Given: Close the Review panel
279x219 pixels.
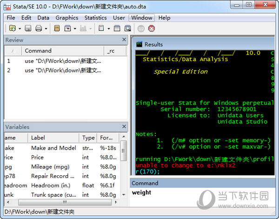Looking at the screenshot, I should point(124,40).
